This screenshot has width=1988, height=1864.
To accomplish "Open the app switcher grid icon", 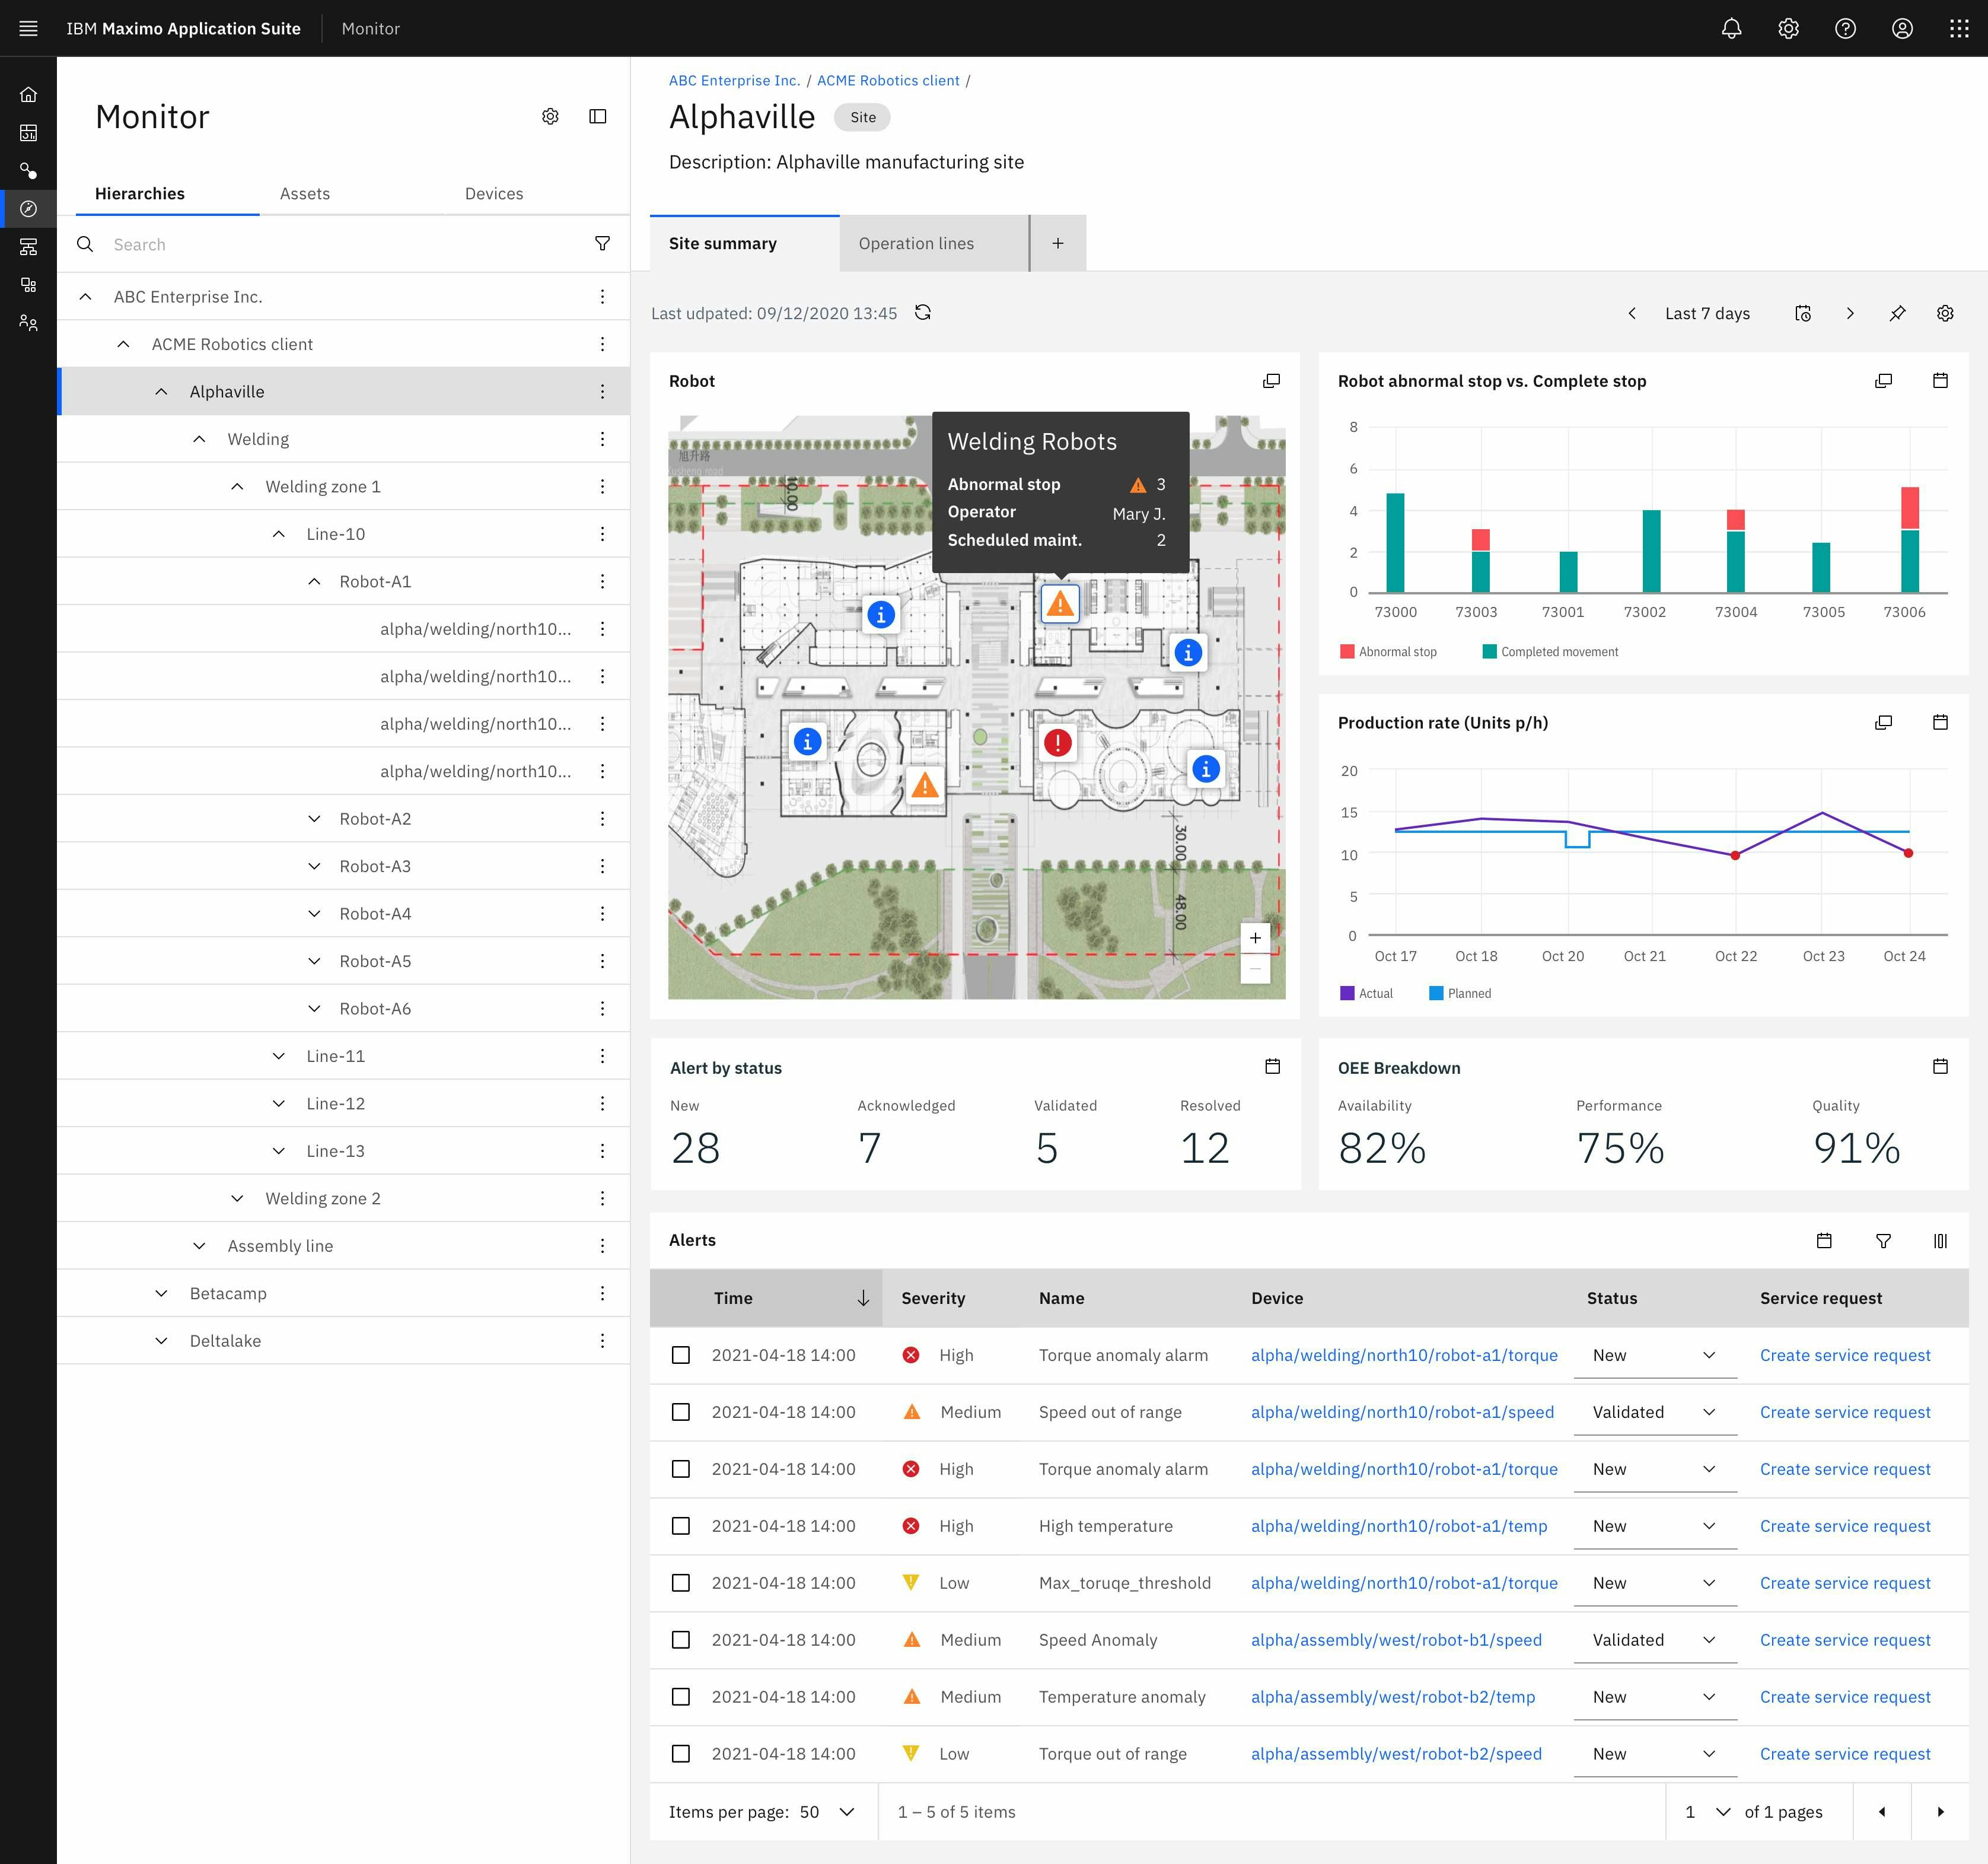I will 1959,29.
